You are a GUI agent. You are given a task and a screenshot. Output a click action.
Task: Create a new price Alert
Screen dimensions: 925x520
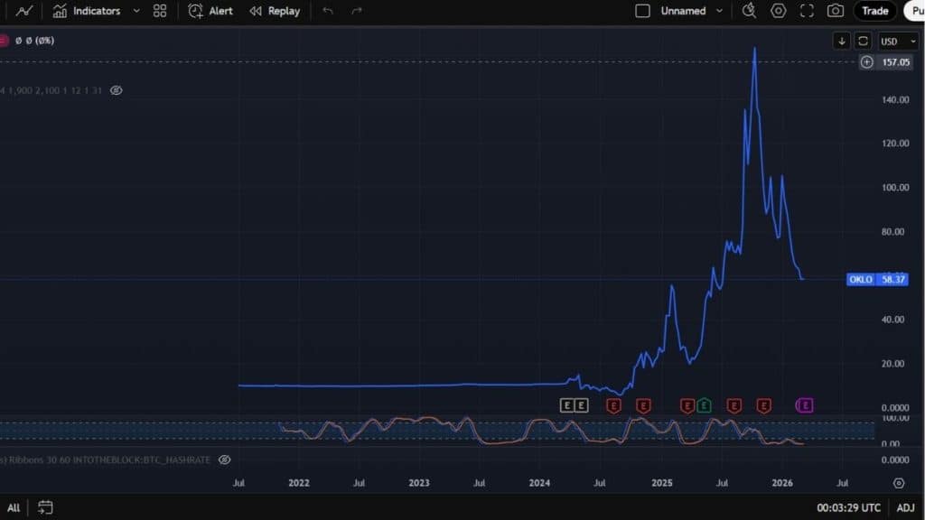[x=210, y=11]
